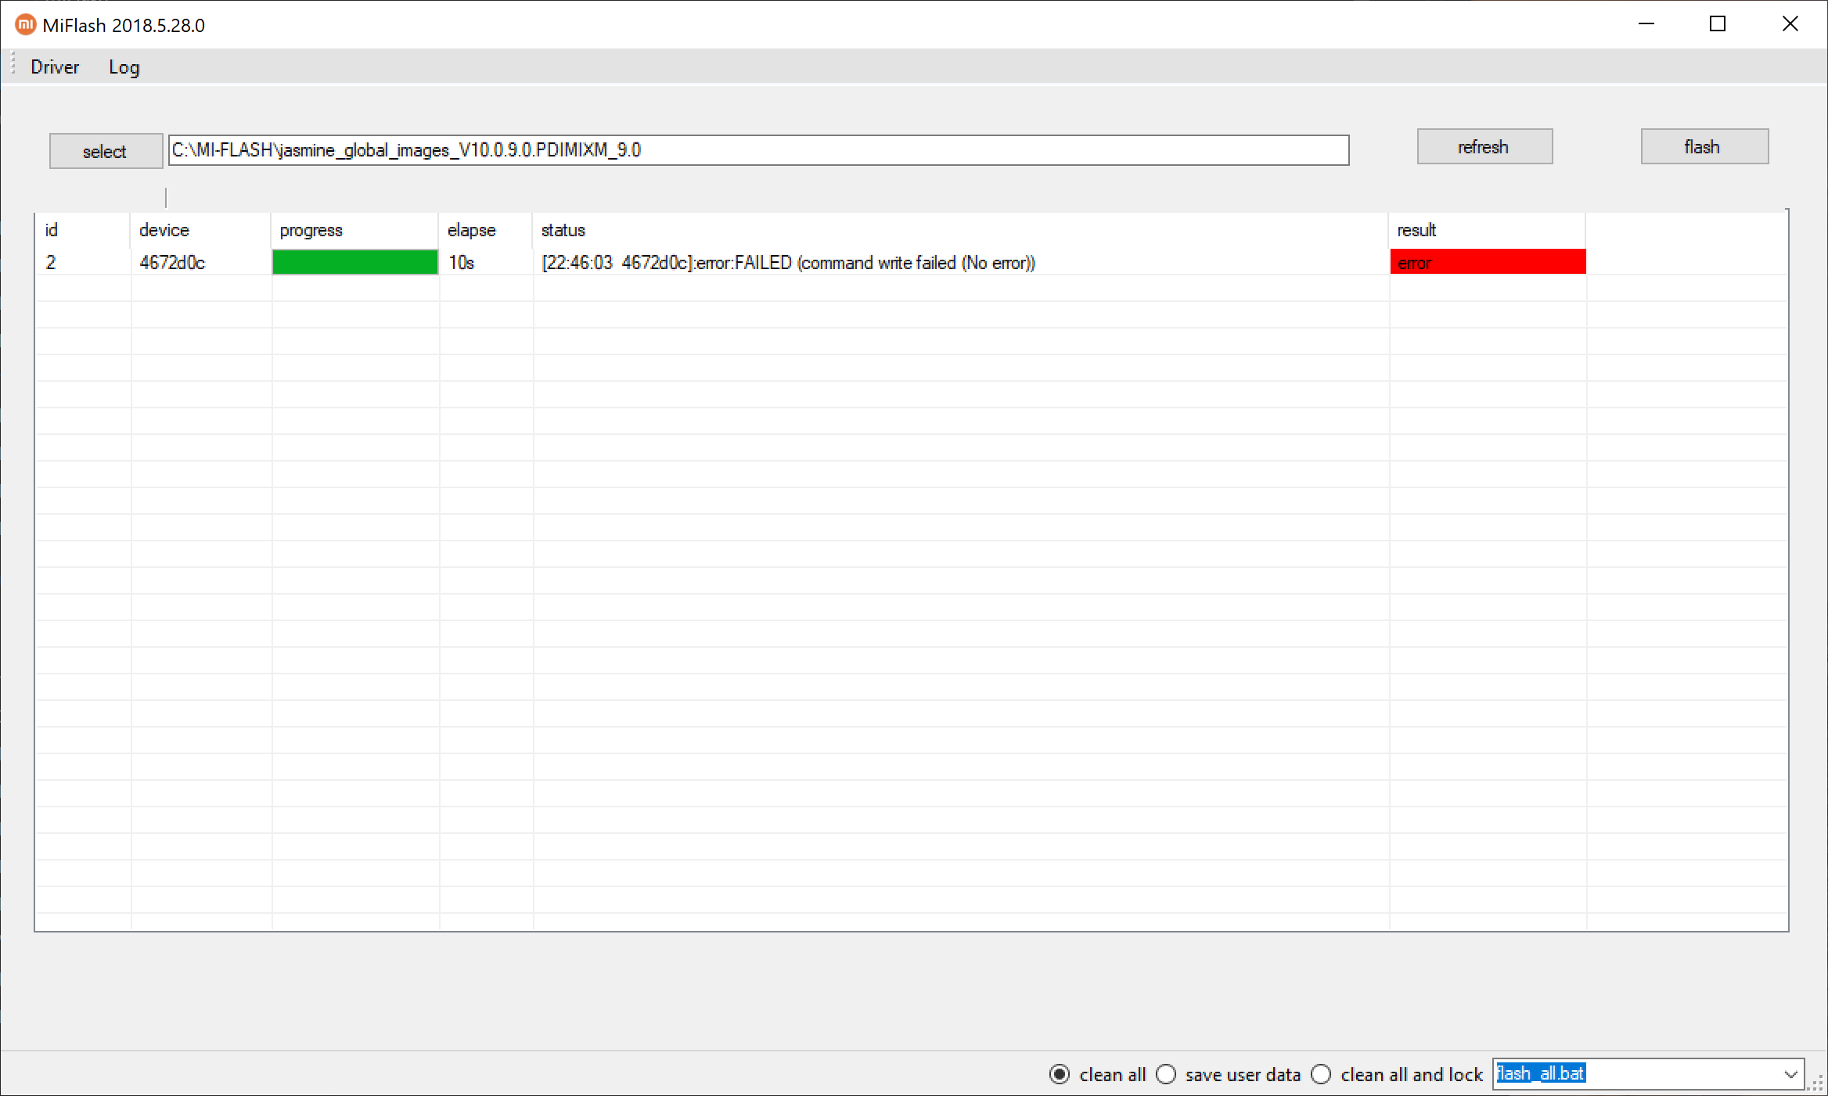Choose clean all and lock option

coord(1321,1074)
